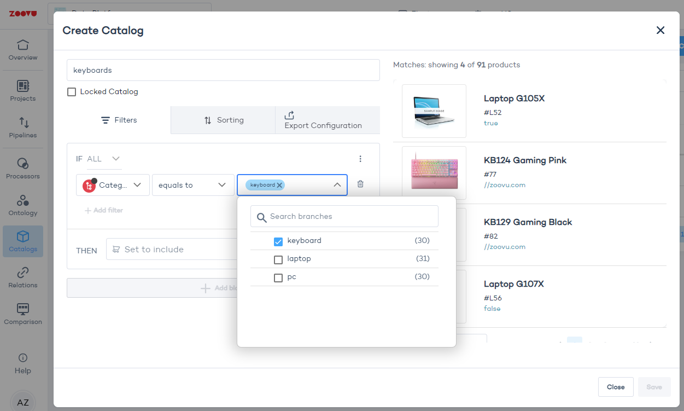Screen dimensions: 684x411
Task: Open Processors from the sidebar
Action: (23, 169)
